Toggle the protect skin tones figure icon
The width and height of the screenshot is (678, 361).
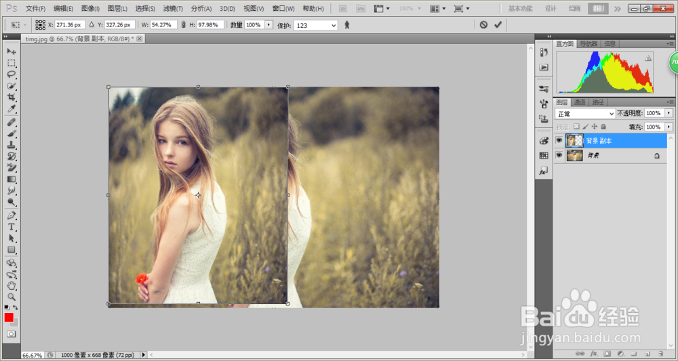tap(347, 24)
